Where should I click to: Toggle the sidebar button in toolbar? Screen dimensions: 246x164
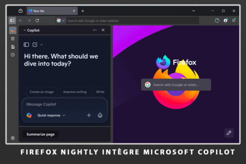12,20
